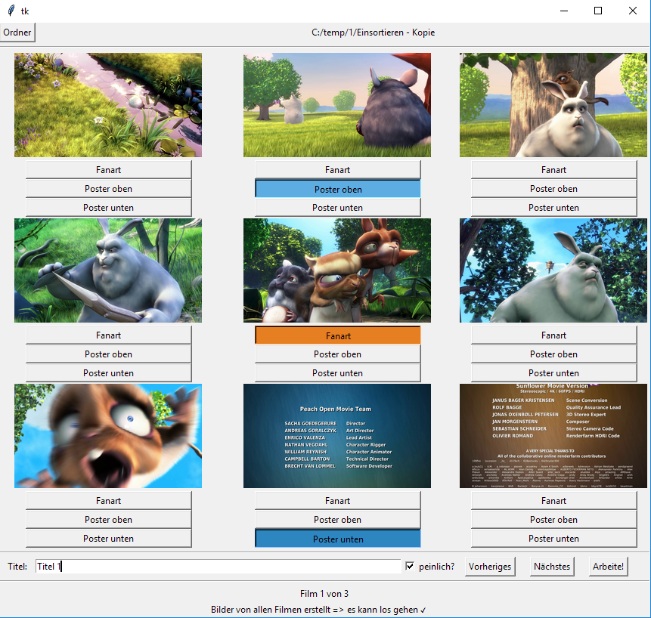Click Fanart under the Peach Open Movie Team credits
The image size is (651, 618).
[337, 501]
